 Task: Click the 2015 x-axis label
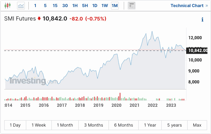coord(25,105)
